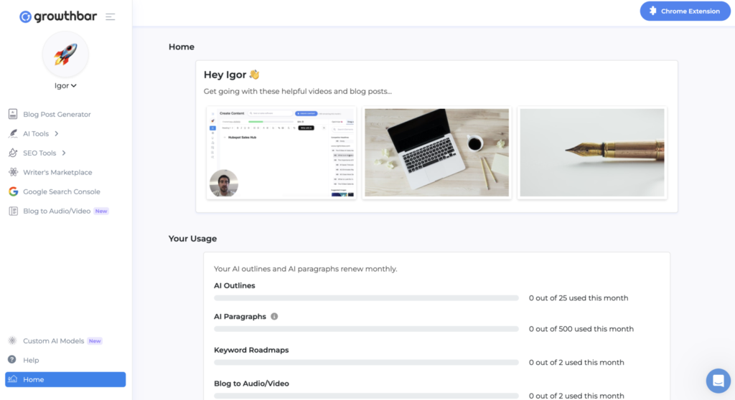Image resolution: width=735 pixels, height=400 pixels.
Task: Click the 'Your Usage' heading
Action: click(x=192, y=239)
